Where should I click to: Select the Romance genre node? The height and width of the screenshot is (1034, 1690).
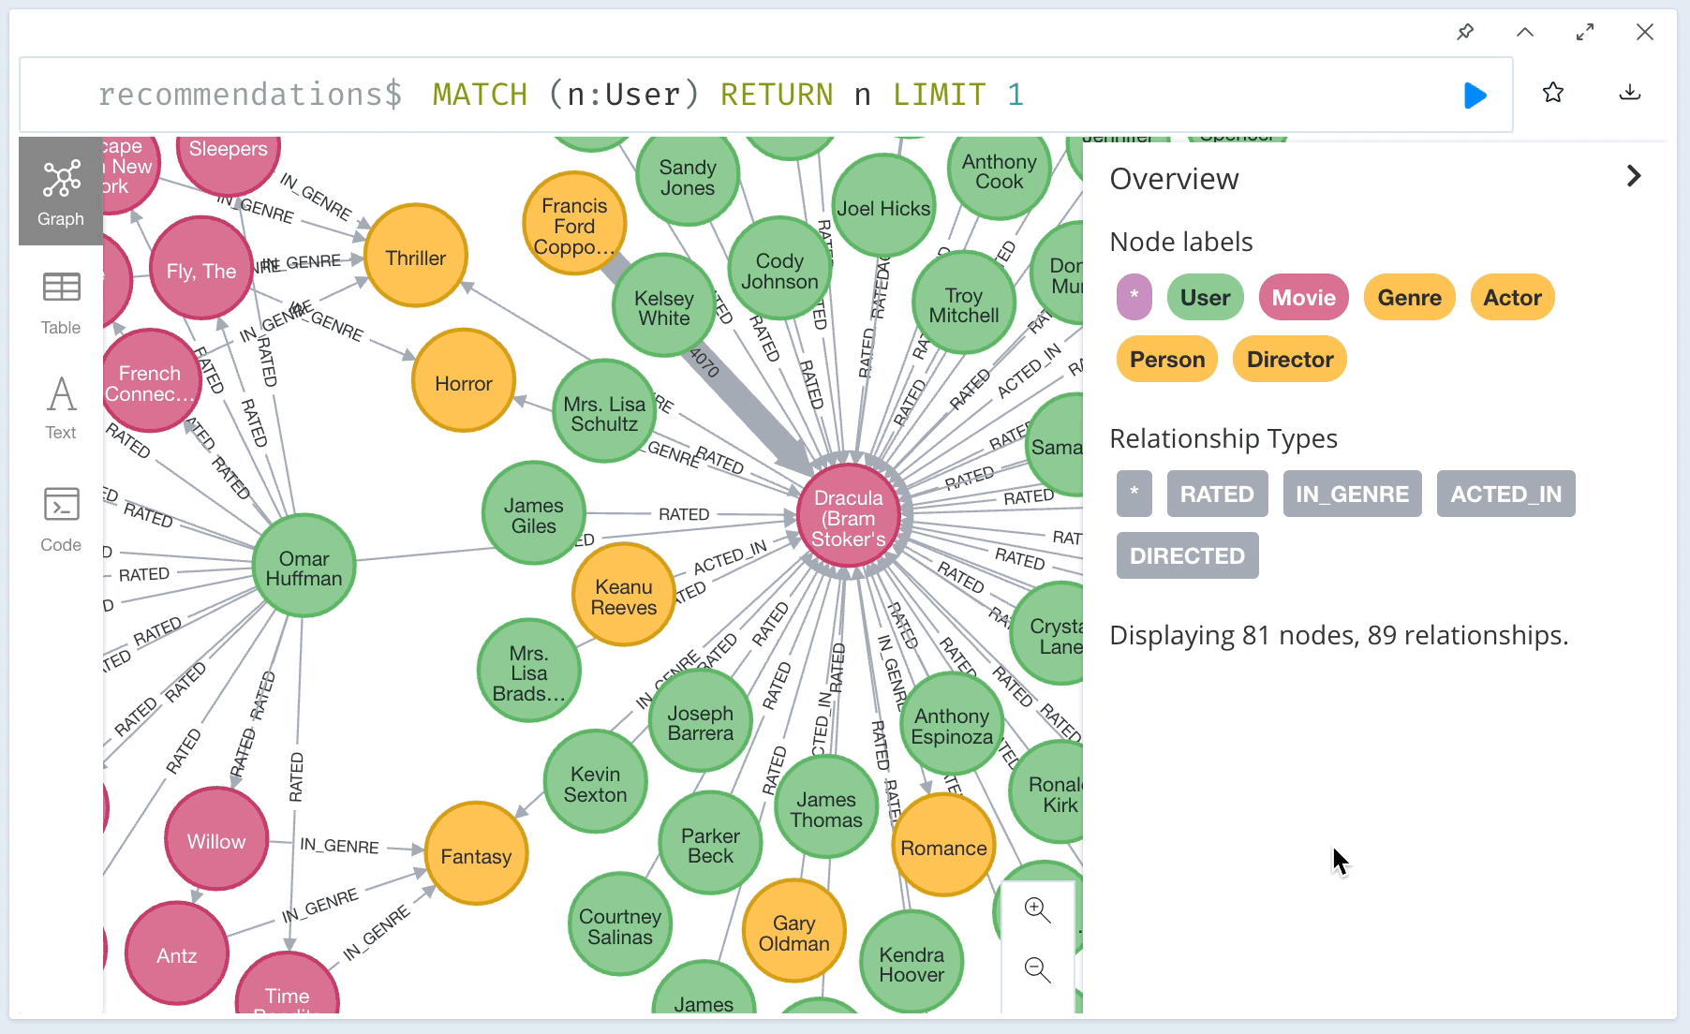pos(943,846)
